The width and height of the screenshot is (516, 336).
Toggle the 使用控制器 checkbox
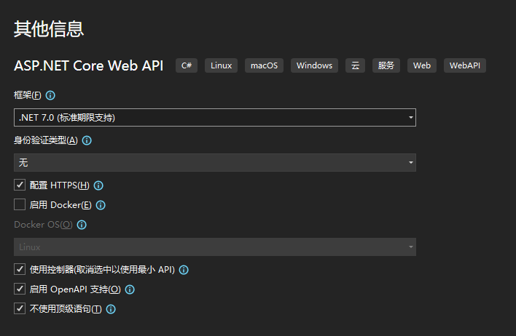20,270
